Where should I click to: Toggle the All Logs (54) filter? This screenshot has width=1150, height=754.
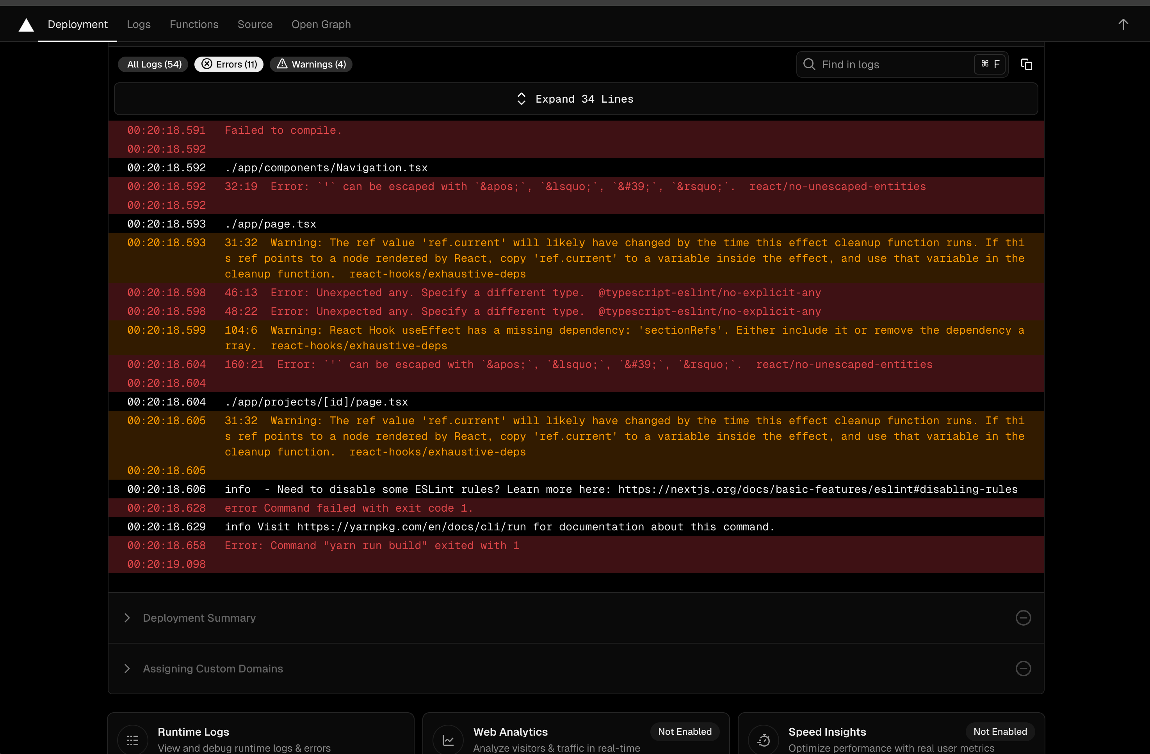pos(154,64)
